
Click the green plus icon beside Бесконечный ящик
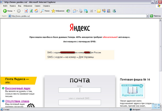tap(3, 88)
